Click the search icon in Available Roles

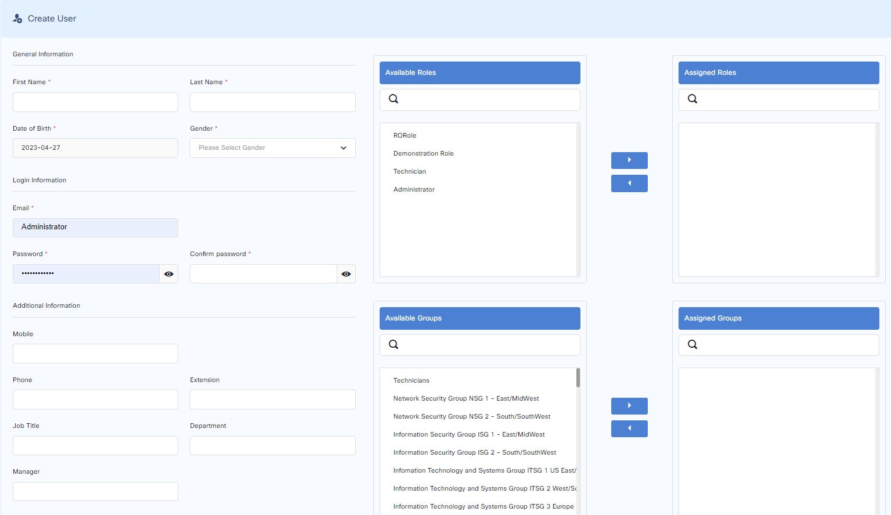pyautogui.click(x=394, y=99)
